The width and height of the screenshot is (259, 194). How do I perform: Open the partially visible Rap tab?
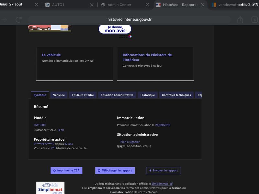pos(198,95)
